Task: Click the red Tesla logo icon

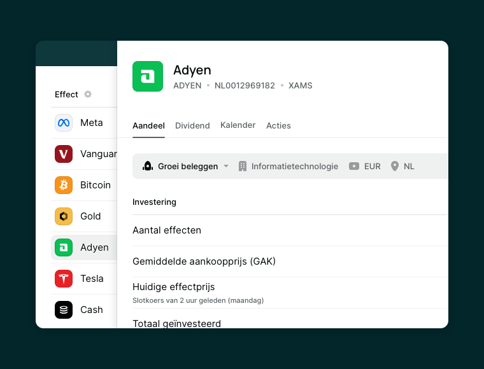Action: point(64,279)
